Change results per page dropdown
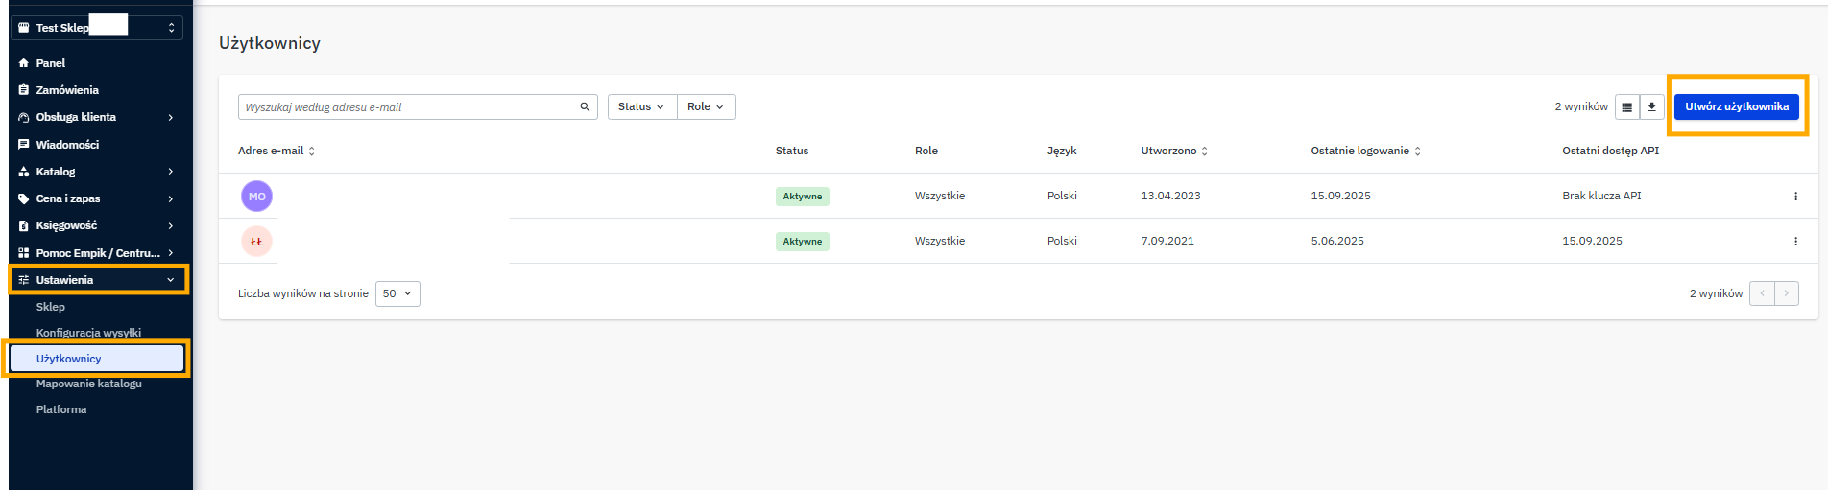This screenshot has width=1828, height=490. point(397,294)
